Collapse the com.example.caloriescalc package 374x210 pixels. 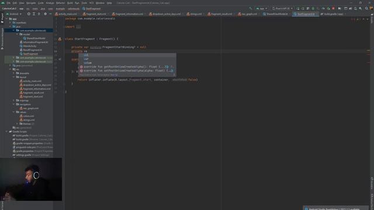click(x=13, y=30)
